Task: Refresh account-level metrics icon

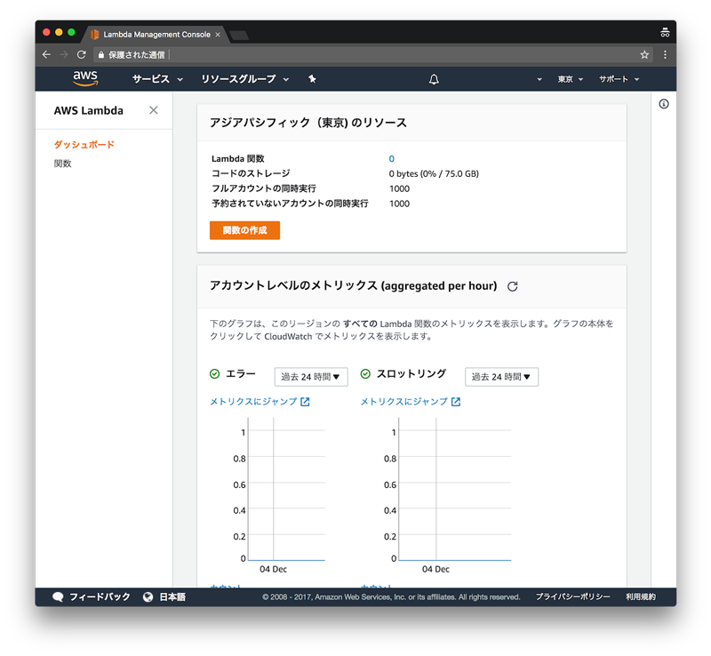Action: point(513,286)
